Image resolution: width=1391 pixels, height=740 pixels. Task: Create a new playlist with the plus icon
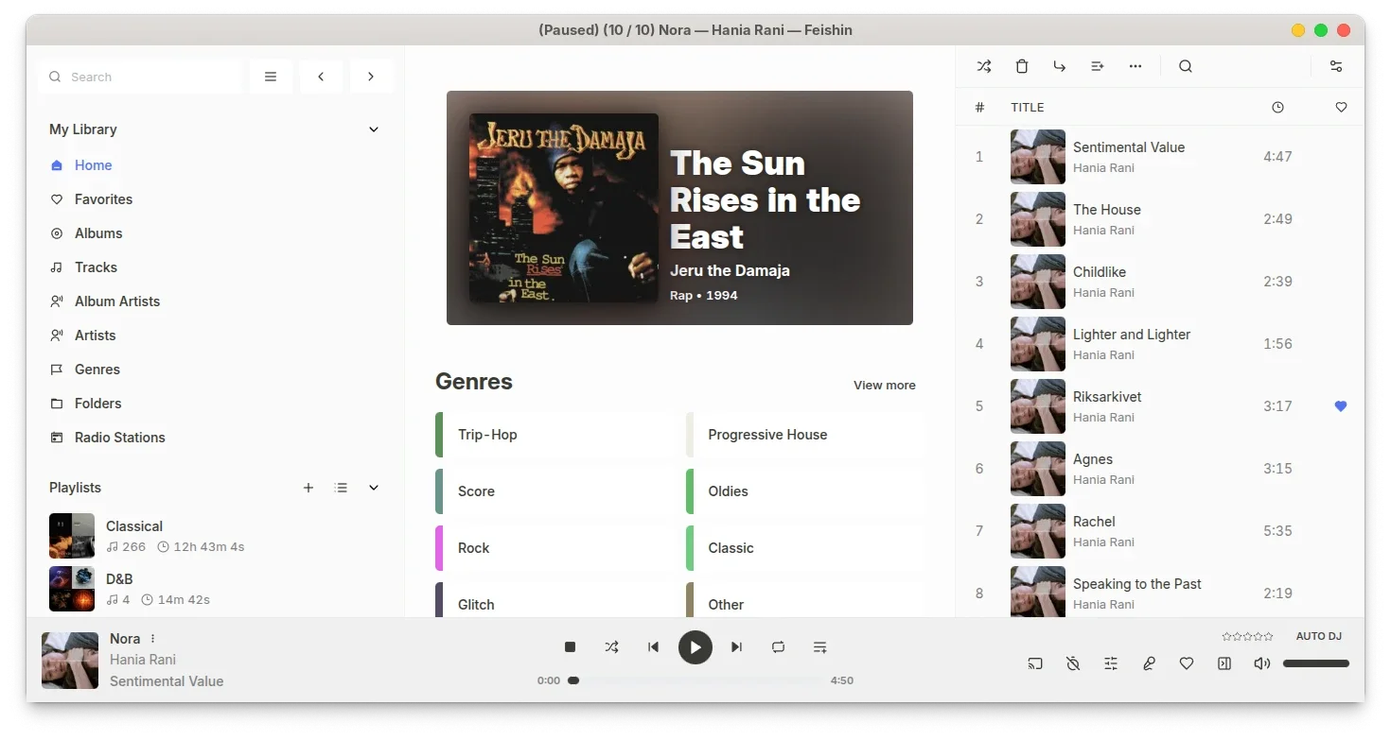pos(308,488)
